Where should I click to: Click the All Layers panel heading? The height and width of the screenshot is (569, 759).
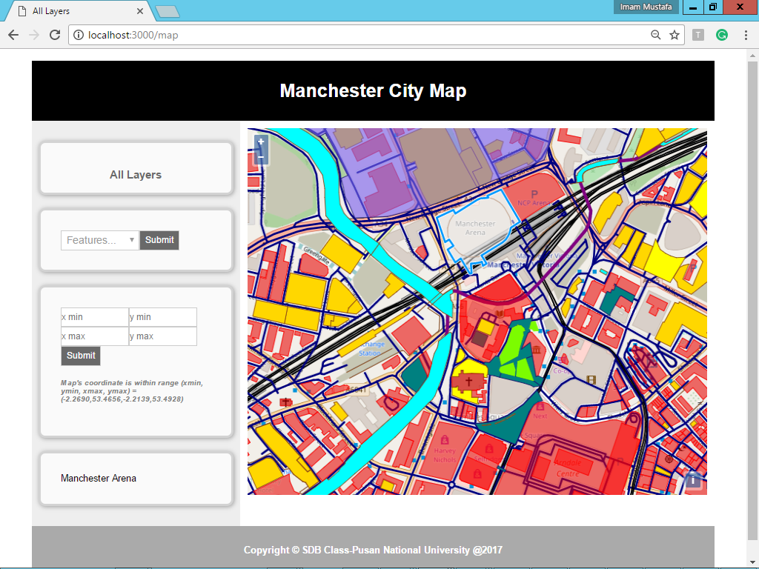click(x=136, y=175)
